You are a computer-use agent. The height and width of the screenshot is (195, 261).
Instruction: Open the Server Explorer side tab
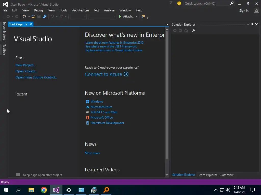pyautogui.click(x=4, y=31)
